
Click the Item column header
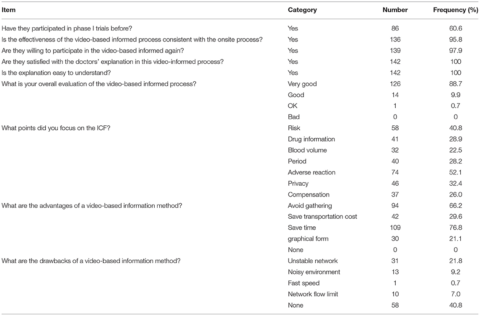click(8, 10)
